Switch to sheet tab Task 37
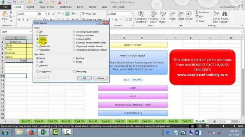Image resolution: width=245 pixels, height=137 pixels. click(186, 121)
